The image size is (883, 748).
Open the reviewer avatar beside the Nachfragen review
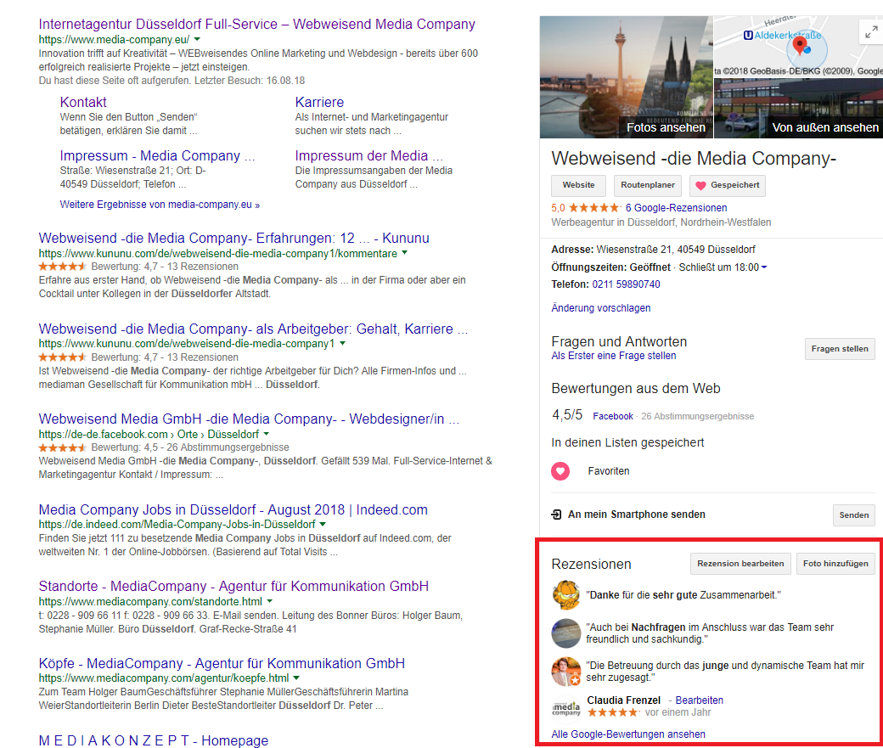click(566, 633)
